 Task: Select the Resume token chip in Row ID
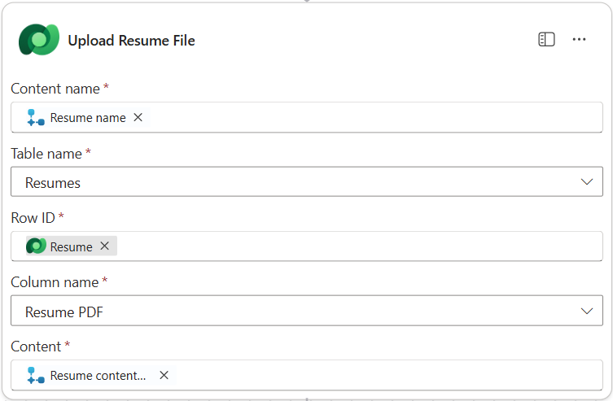(x=71, y=246)
